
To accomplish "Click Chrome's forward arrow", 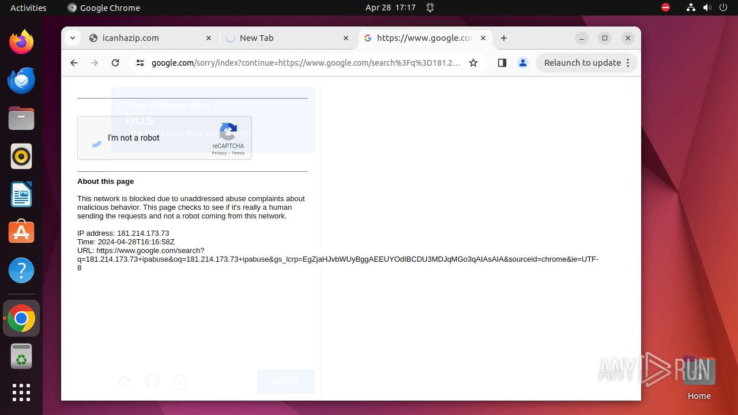I will point(95,63).
